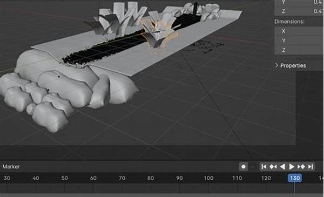Image resolution: width=324 pixels, height=197 pixels.
Task: Set playhead at frame 100 on timeline
Action: coord(208,178)
